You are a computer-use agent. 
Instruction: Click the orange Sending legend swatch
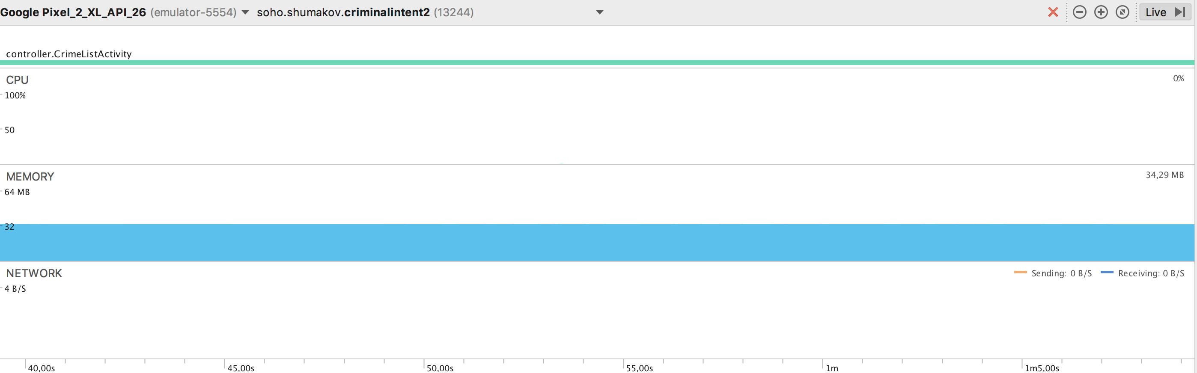point(1020,272)
